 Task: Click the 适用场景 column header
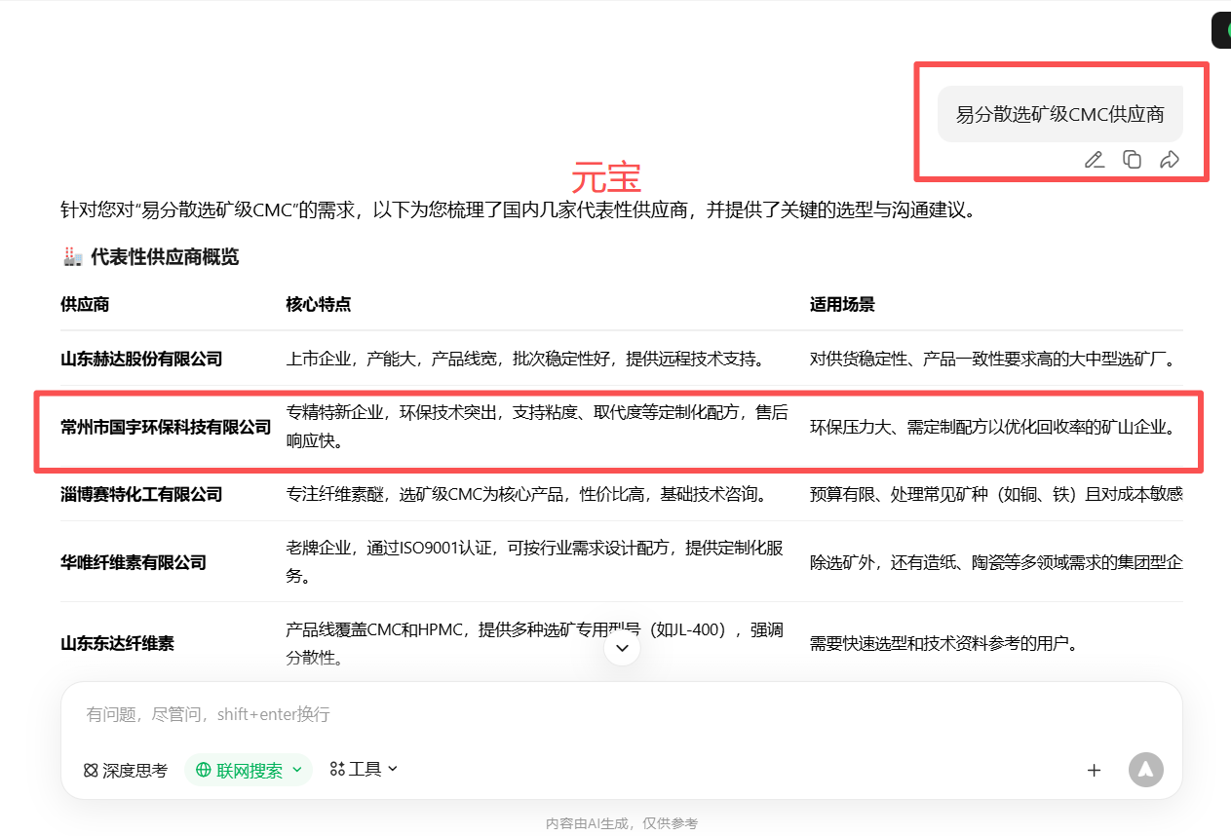pyautogui.click(x=842, y=304)
